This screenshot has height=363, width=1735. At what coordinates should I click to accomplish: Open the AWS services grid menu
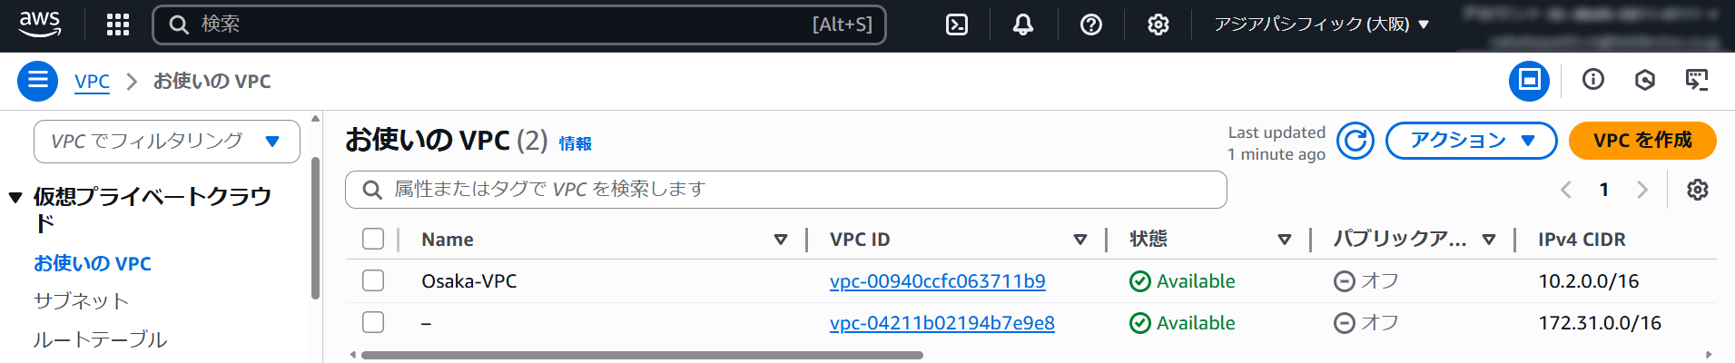click(118, 25)
